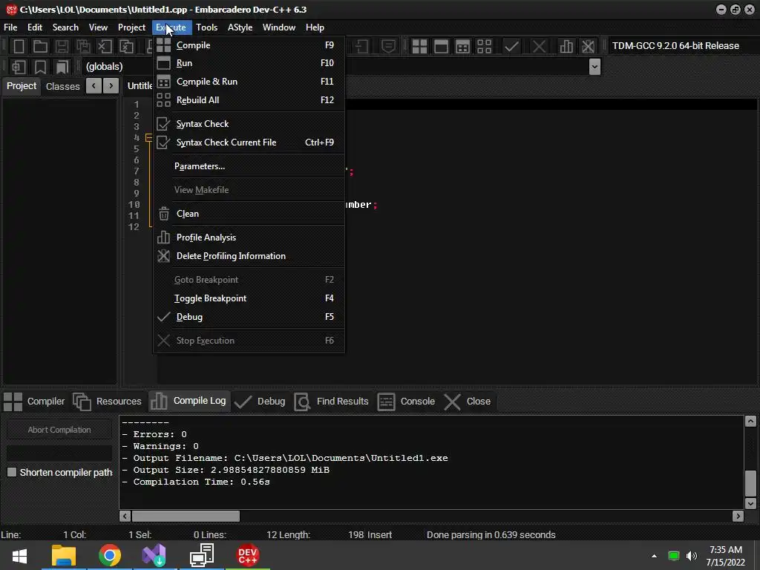760x570 pixels.
Task: Click the Debug checkmark toolbar icon
Action: 511,46
